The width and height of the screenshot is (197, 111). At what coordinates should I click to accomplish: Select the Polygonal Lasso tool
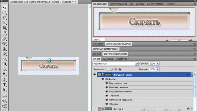(4, 18)
